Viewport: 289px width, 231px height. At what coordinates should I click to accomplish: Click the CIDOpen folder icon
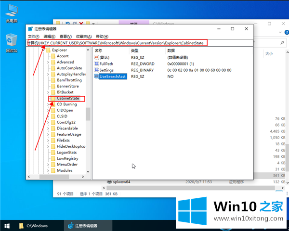point(53,110)
